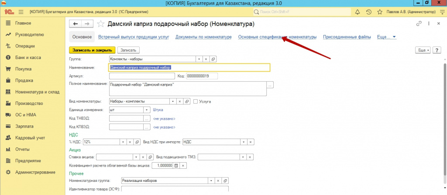
Task: Open the help question mark button
Action: click(x=437, y=50)
